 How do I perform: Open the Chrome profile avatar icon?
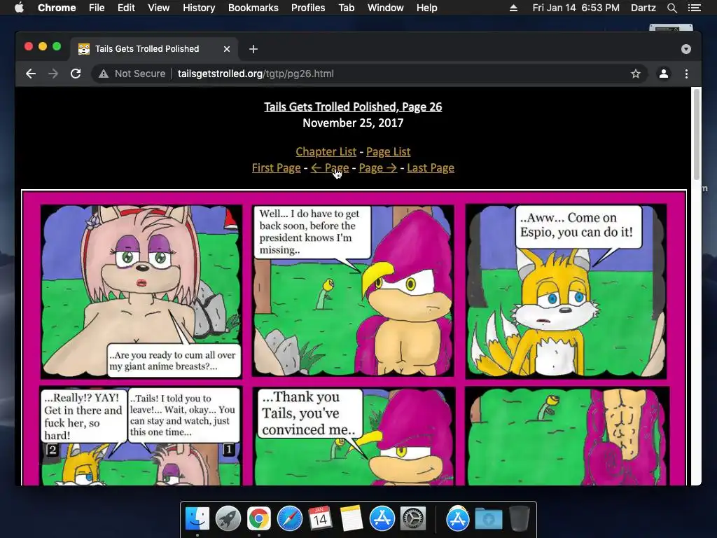pyautogui.click(x=664, y=74)
